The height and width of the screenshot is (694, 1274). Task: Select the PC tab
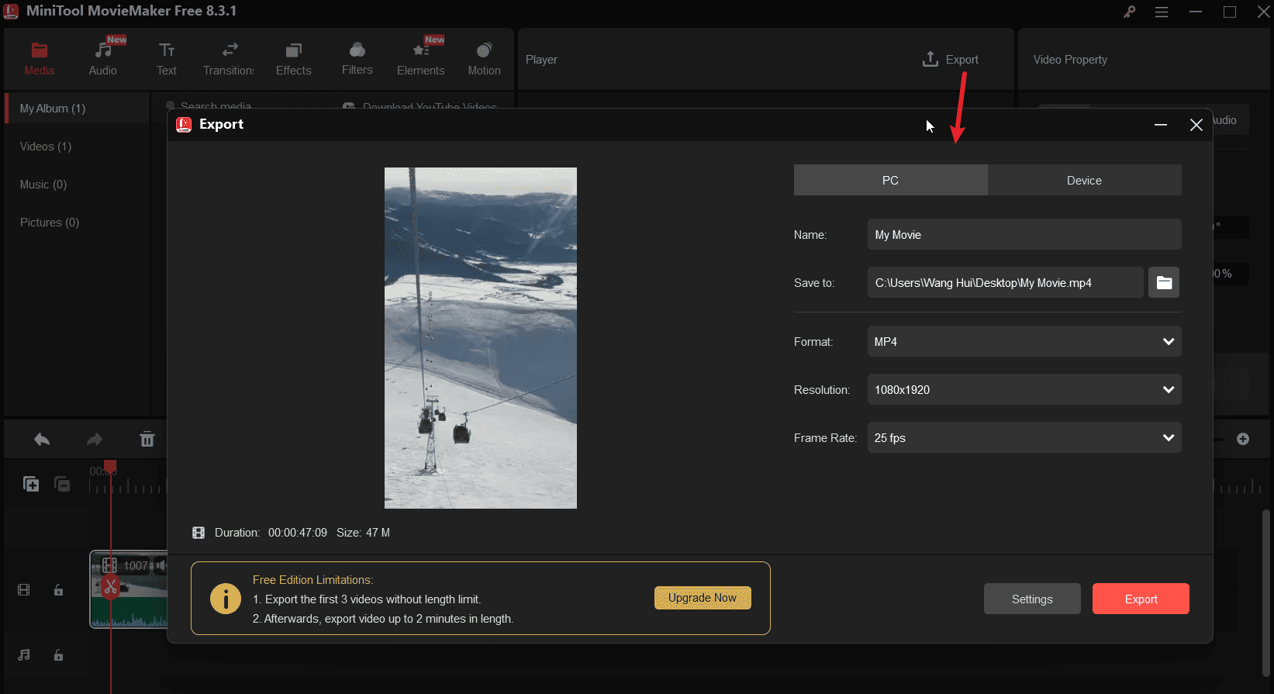tap(890, 181)
